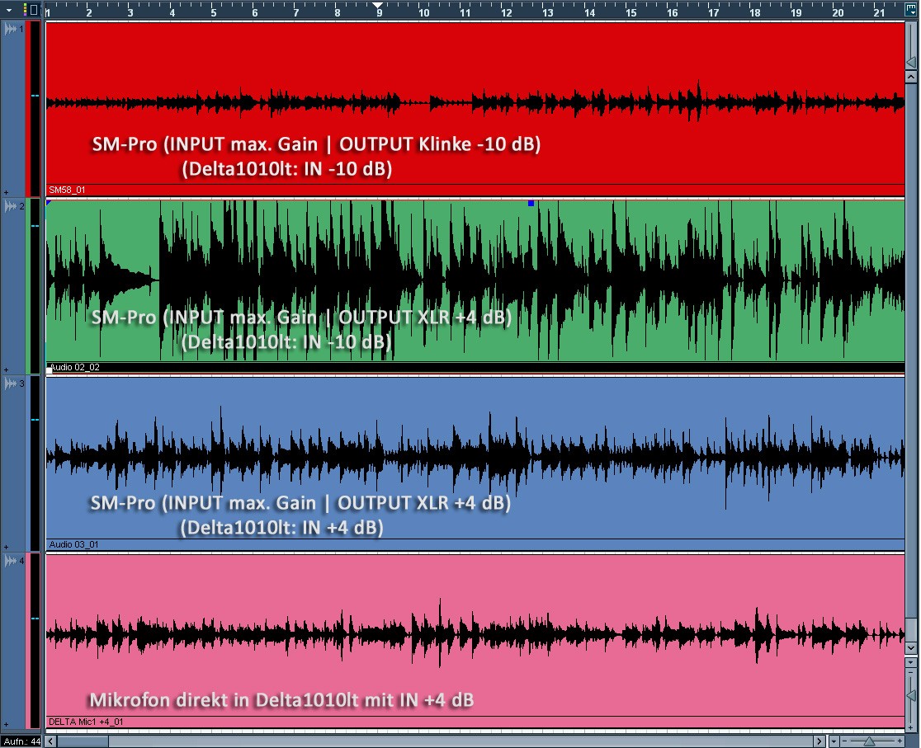Click the track 1 level meter

(x=35, y=109)
